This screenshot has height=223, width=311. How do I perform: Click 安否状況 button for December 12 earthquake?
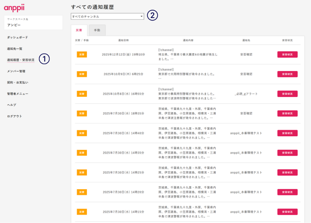[x=287, y=54]
